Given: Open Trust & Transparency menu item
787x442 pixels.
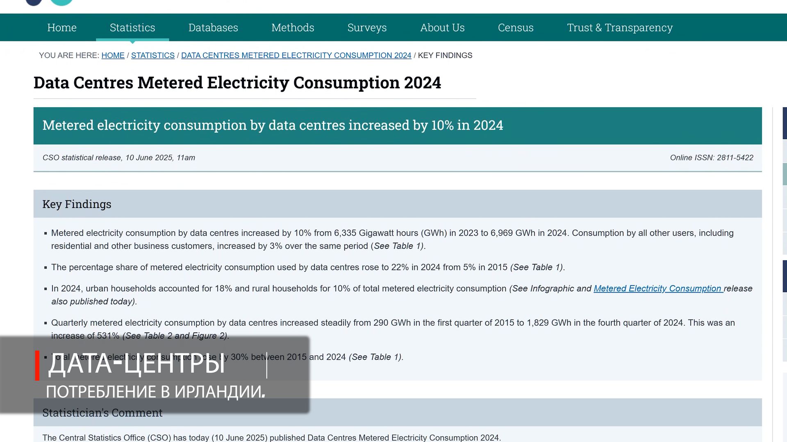Looking at the screenshot, I should pyautogui.click(x=620, y=27).
